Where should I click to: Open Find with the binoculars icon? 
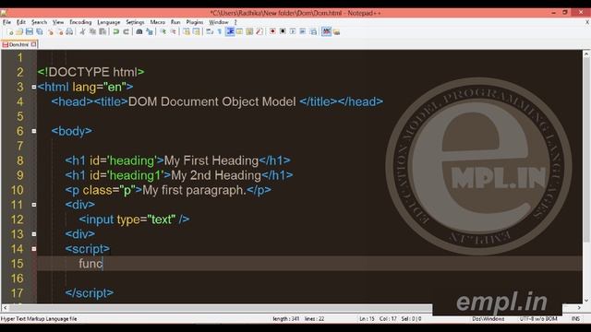(139, 32)
